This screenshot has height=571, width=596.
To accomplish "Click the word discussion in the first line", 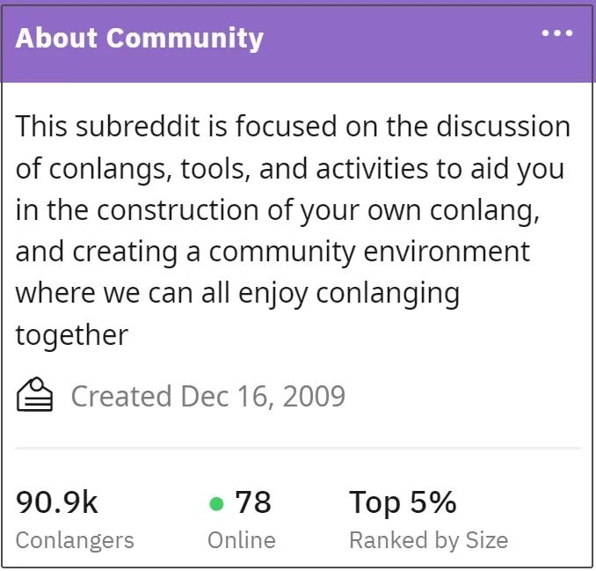I will point(503,127).
